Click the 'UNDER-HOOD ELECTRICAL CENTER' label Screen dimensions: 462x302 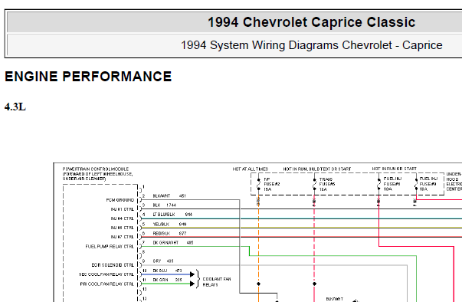click(x=454, y=182)
